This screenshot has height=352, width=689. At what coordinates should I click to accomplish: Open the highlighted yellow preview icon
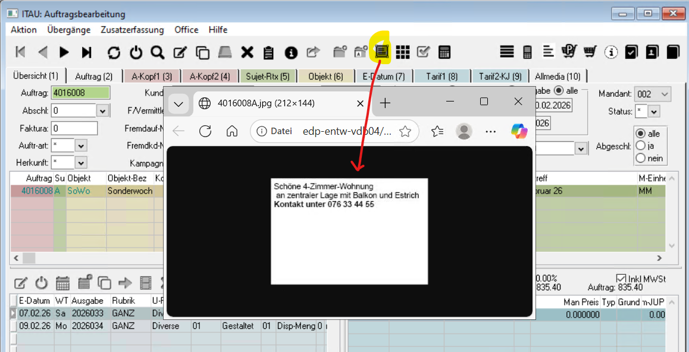[381, 52]
